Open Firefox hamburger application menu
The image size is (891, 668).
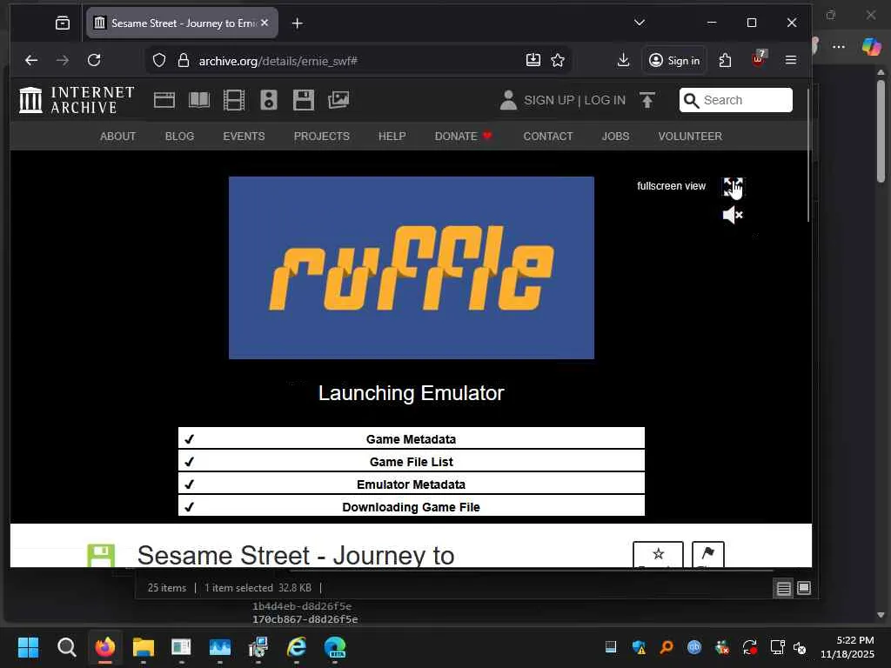click(790, 60)
